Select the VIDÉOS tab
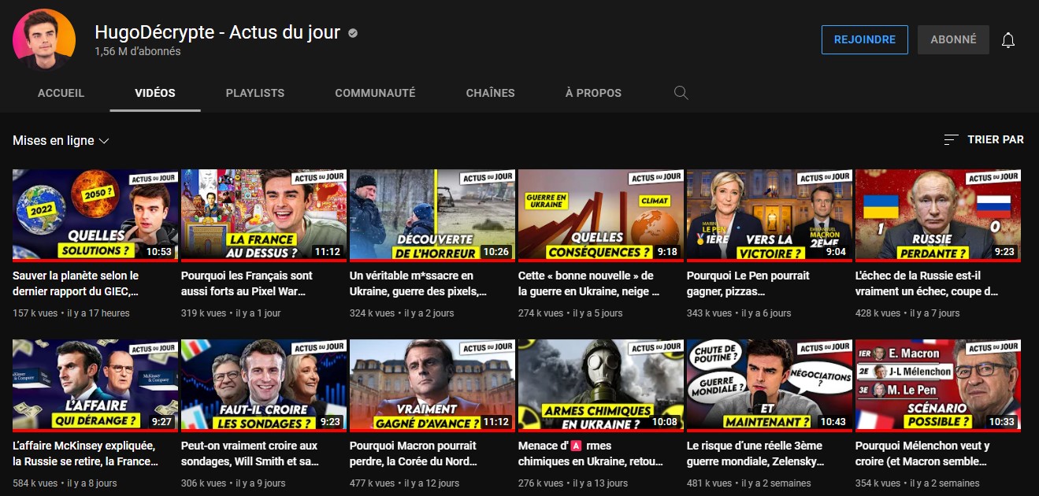Viewport: 1039px width, 496px height. [x=155, y=93]
